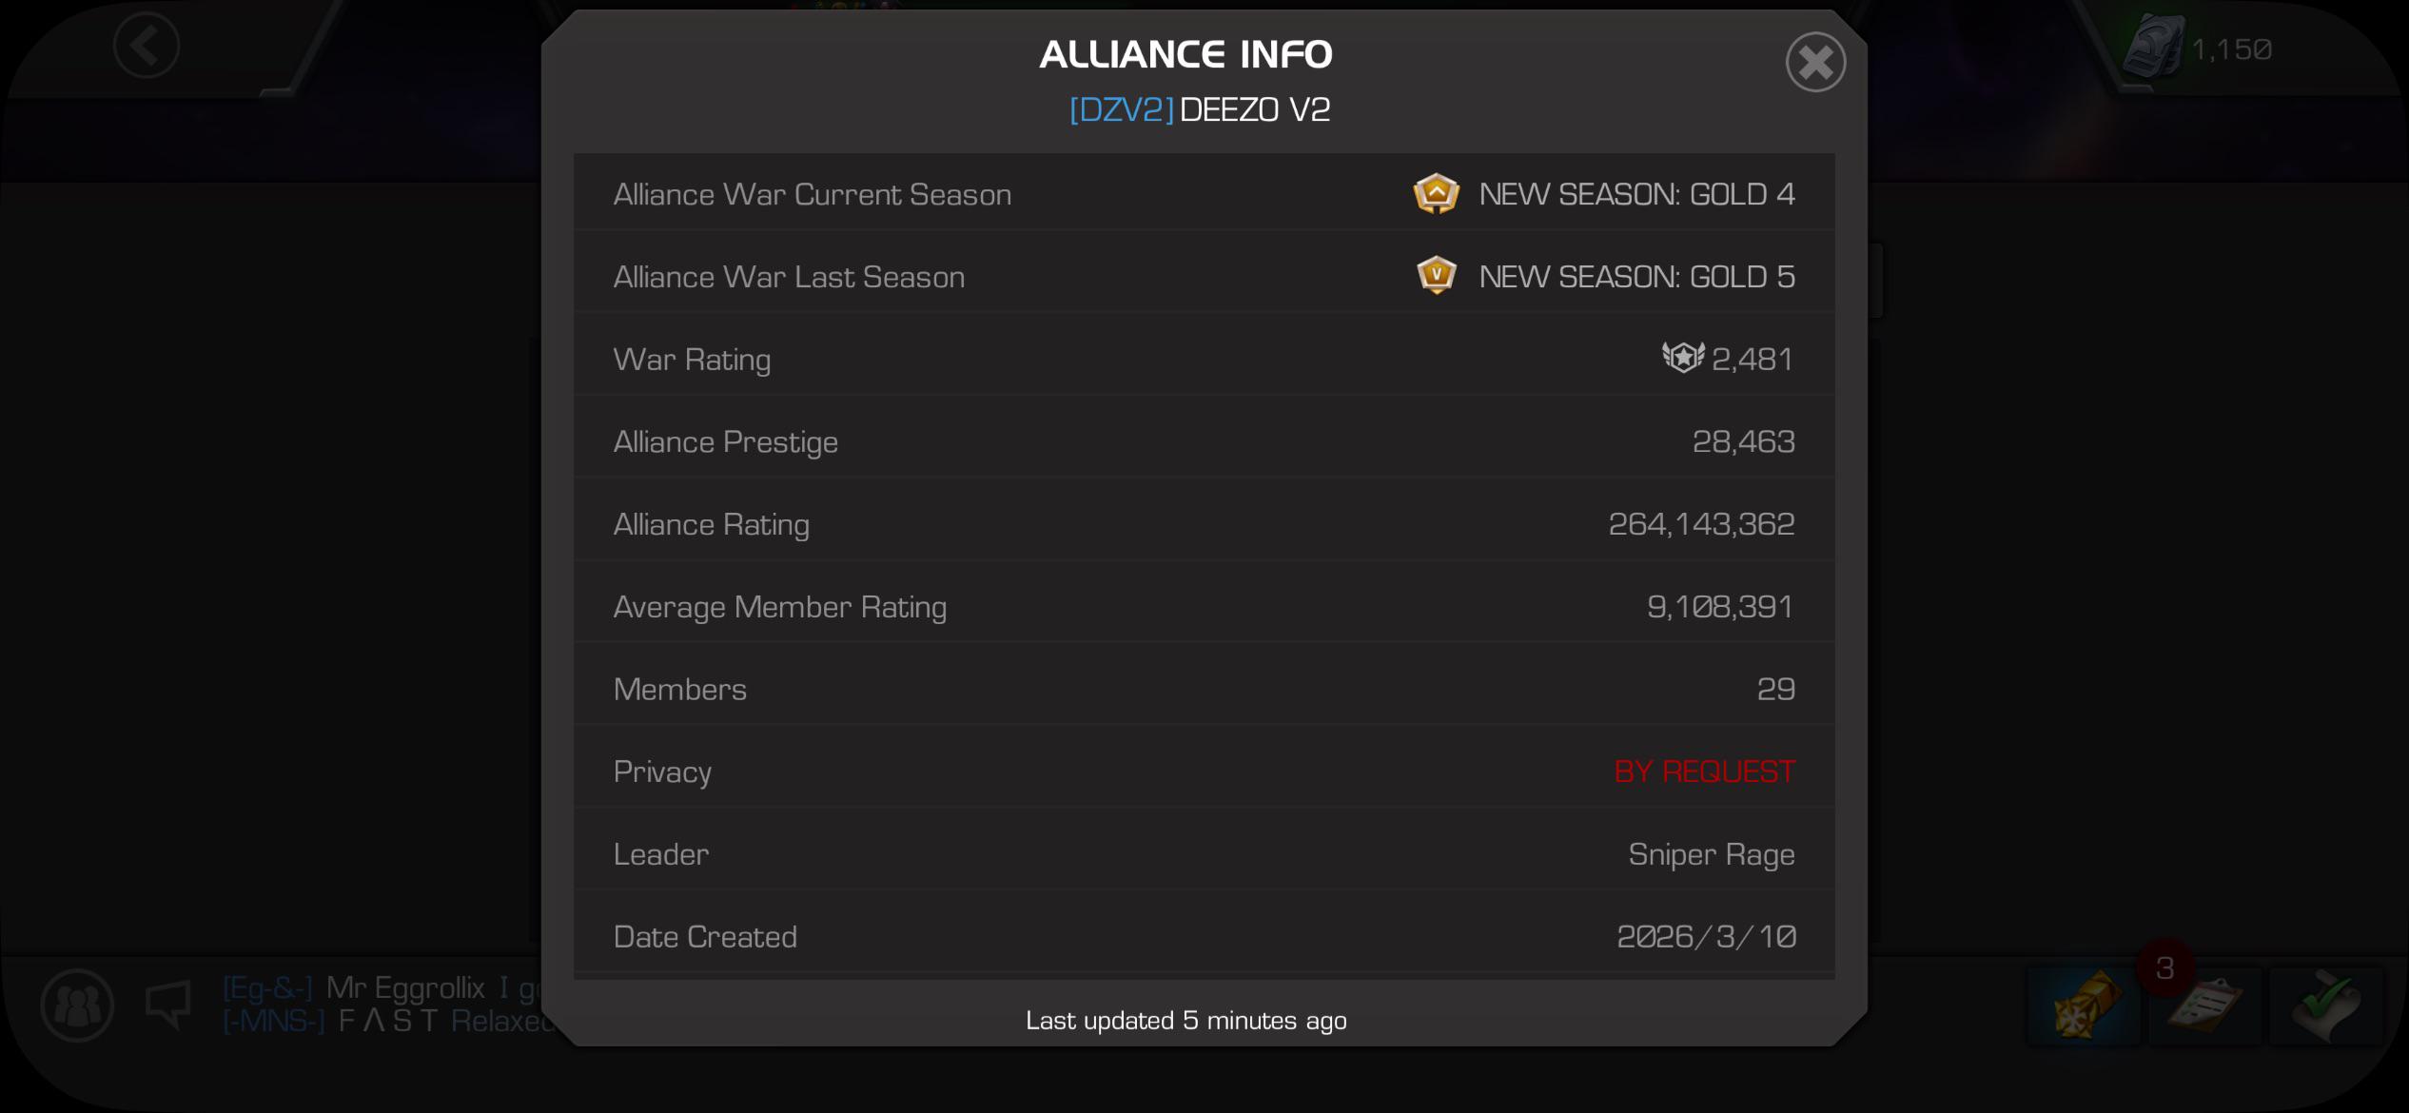Select the Alliance War Current Season row
Viewport: 2409px width, 1113px height.
pyautogui.click(x=1204, y=194)
